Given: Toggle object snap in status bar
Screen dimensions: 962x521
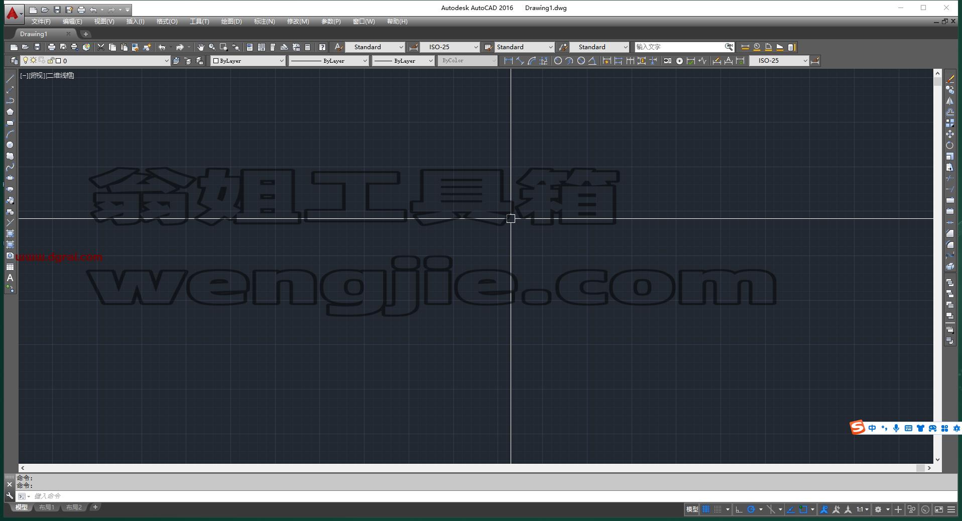Looking at the screenshot, I should (803, 509).
